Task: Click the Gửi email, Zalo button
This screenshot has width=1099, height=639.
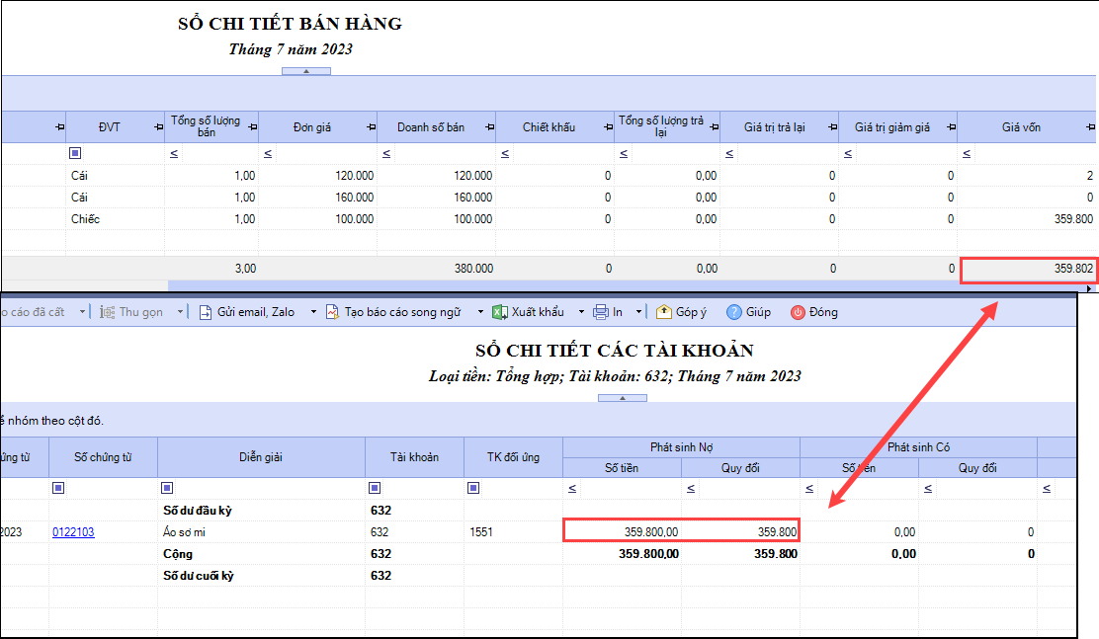Action: pyautogui.click(x=248, y=312)
